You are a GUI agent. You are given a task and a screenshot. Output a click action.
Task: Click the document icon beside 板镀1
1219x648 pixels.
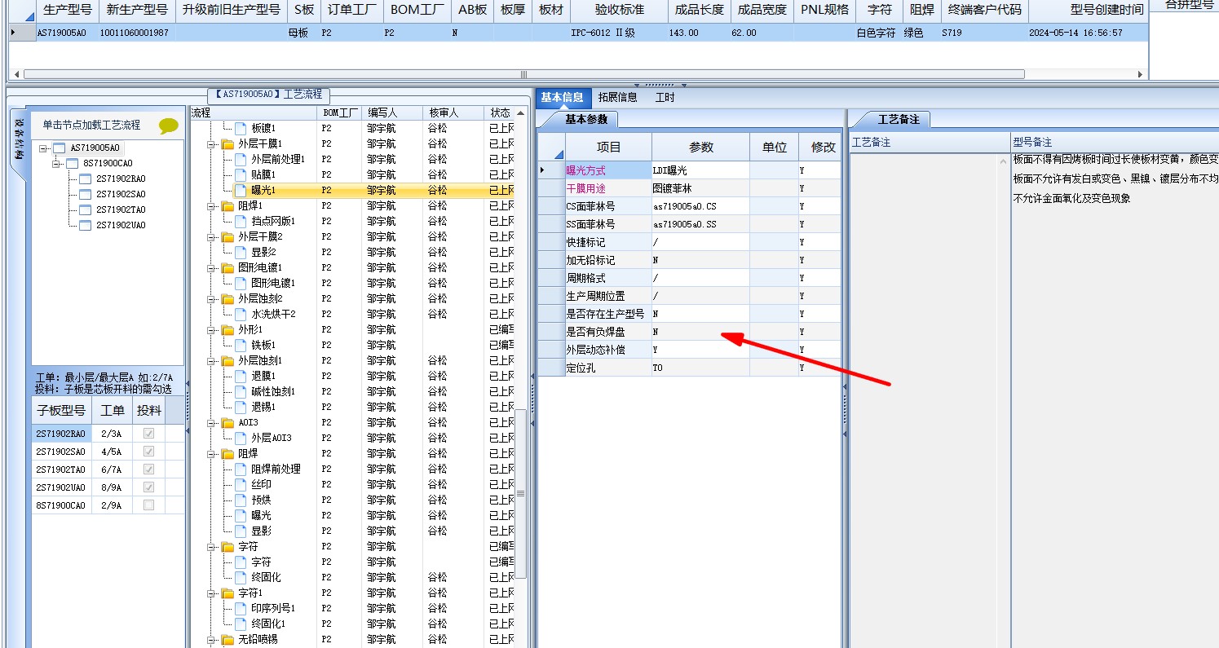[x=241, y=128]
